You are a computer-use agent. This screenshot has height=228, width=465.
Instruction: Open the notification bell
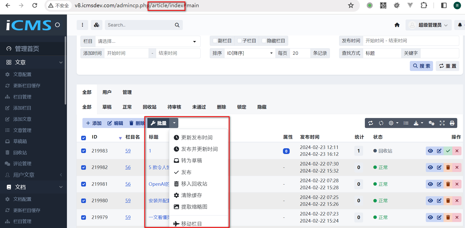(x=460, y=25)
